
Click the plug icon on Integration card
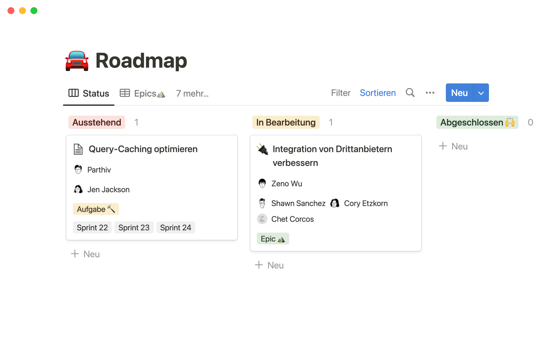pos(262,149)
